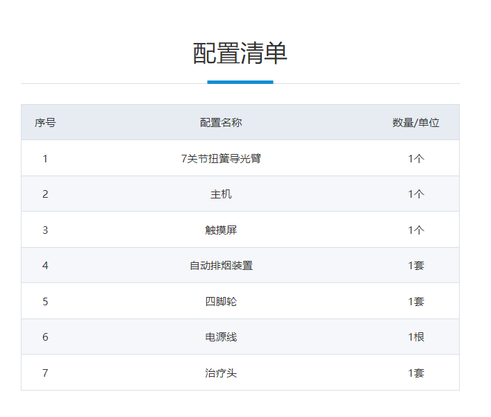Select the 治疗头 name cell
491x417 pixels.
[221, 373]
